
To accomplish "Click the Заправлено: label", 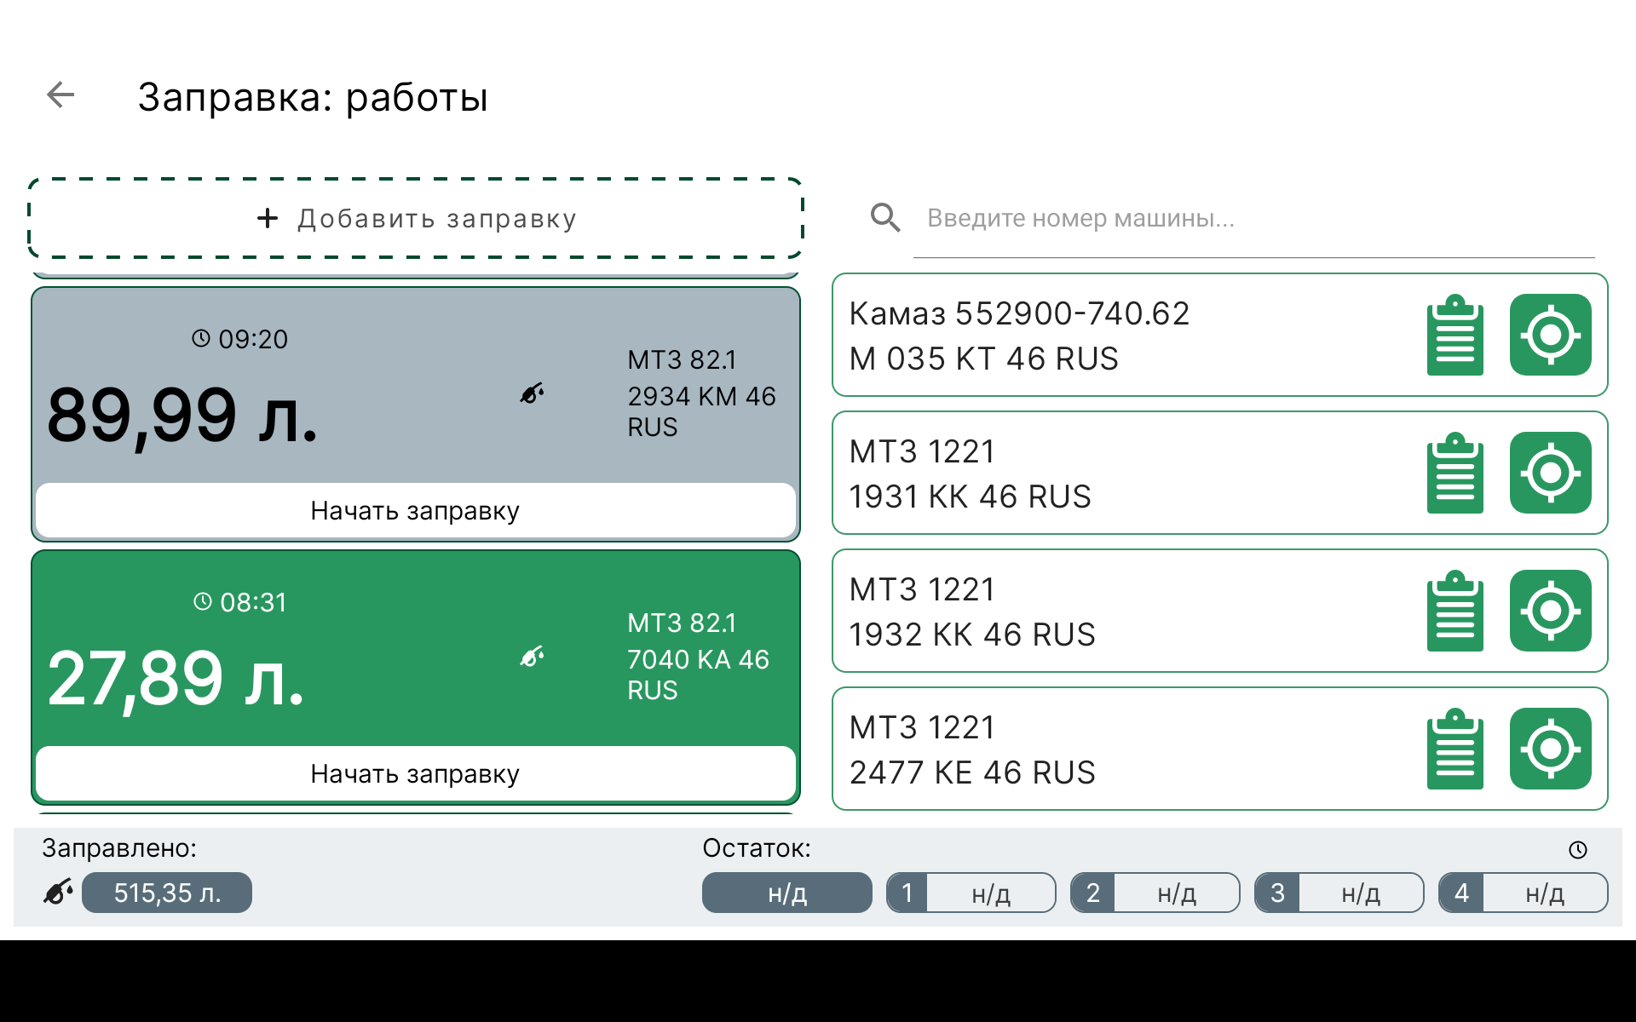I will pyautogui.click(x=119, y=847).
